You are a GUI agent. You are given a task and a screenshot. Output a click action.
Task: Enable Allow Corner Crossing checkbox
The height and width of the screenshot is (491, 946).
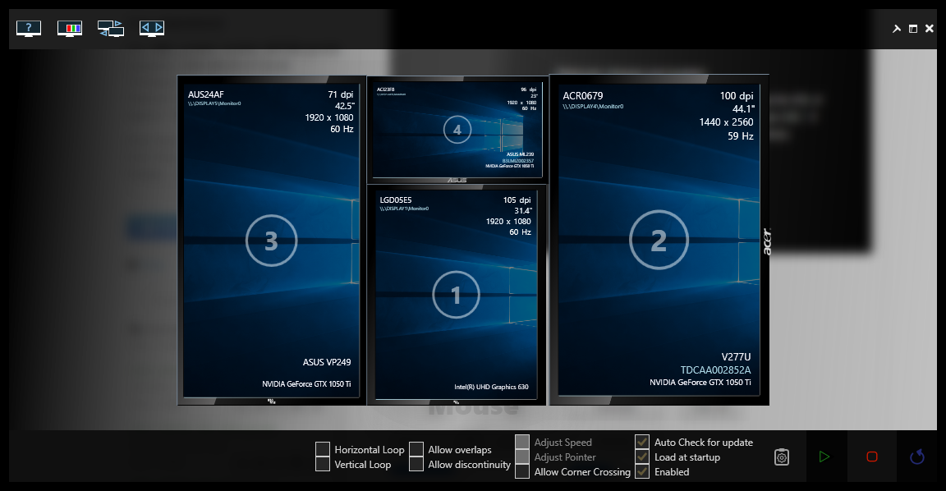[522, 471]
